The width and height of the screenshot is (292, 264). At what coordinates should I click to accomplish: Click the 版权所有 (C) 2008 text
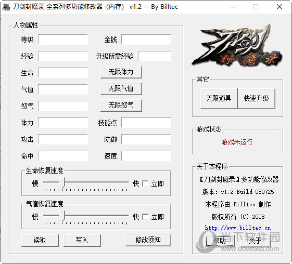tap(238, 217)
